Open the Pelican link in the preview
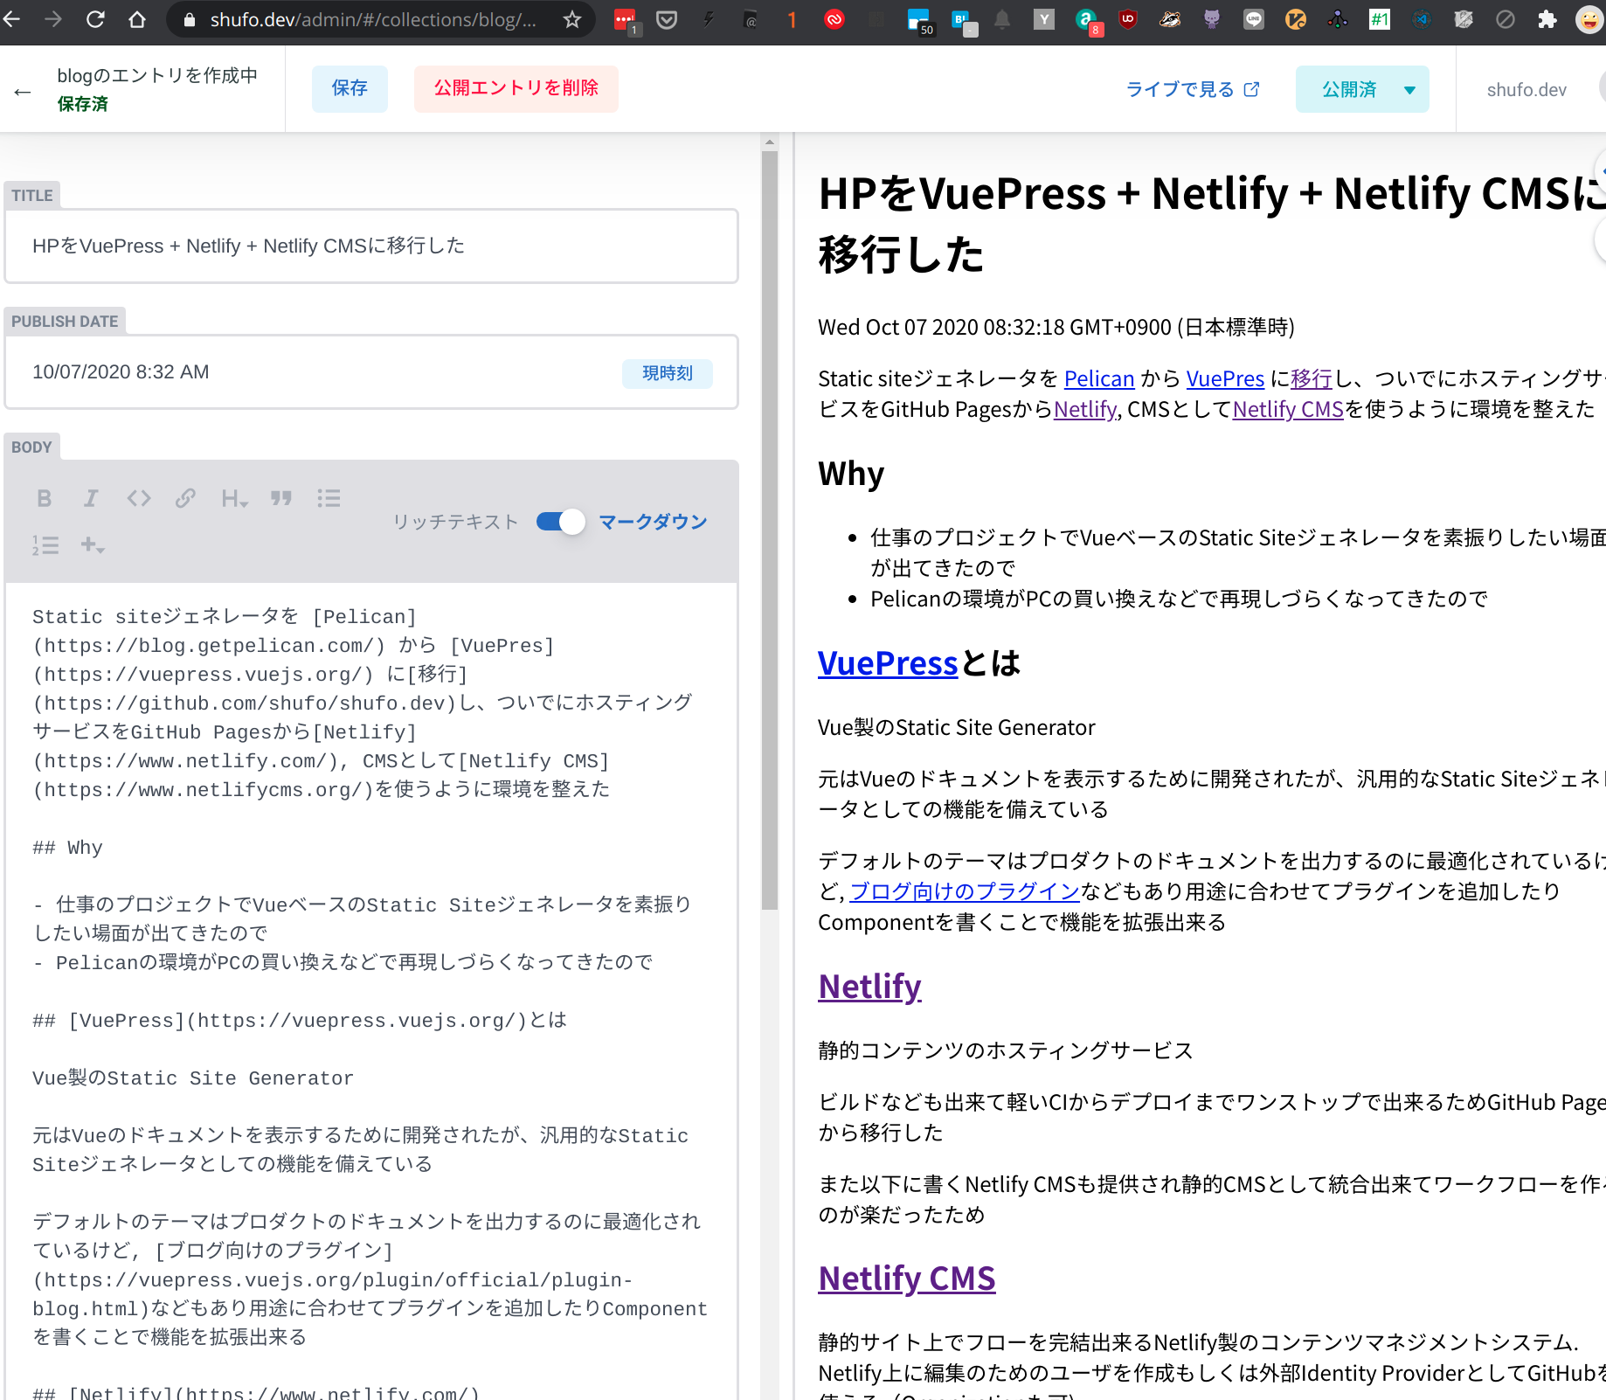1606x1400 pixels. 1098,378
